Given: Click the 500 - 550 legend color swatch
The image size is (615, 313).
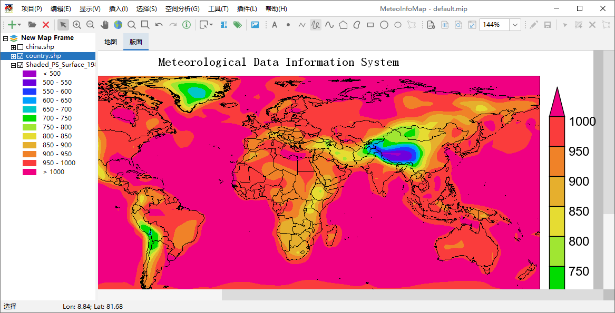Looking at the screenshot, I should pyautogui.click(x=30, y=83).
